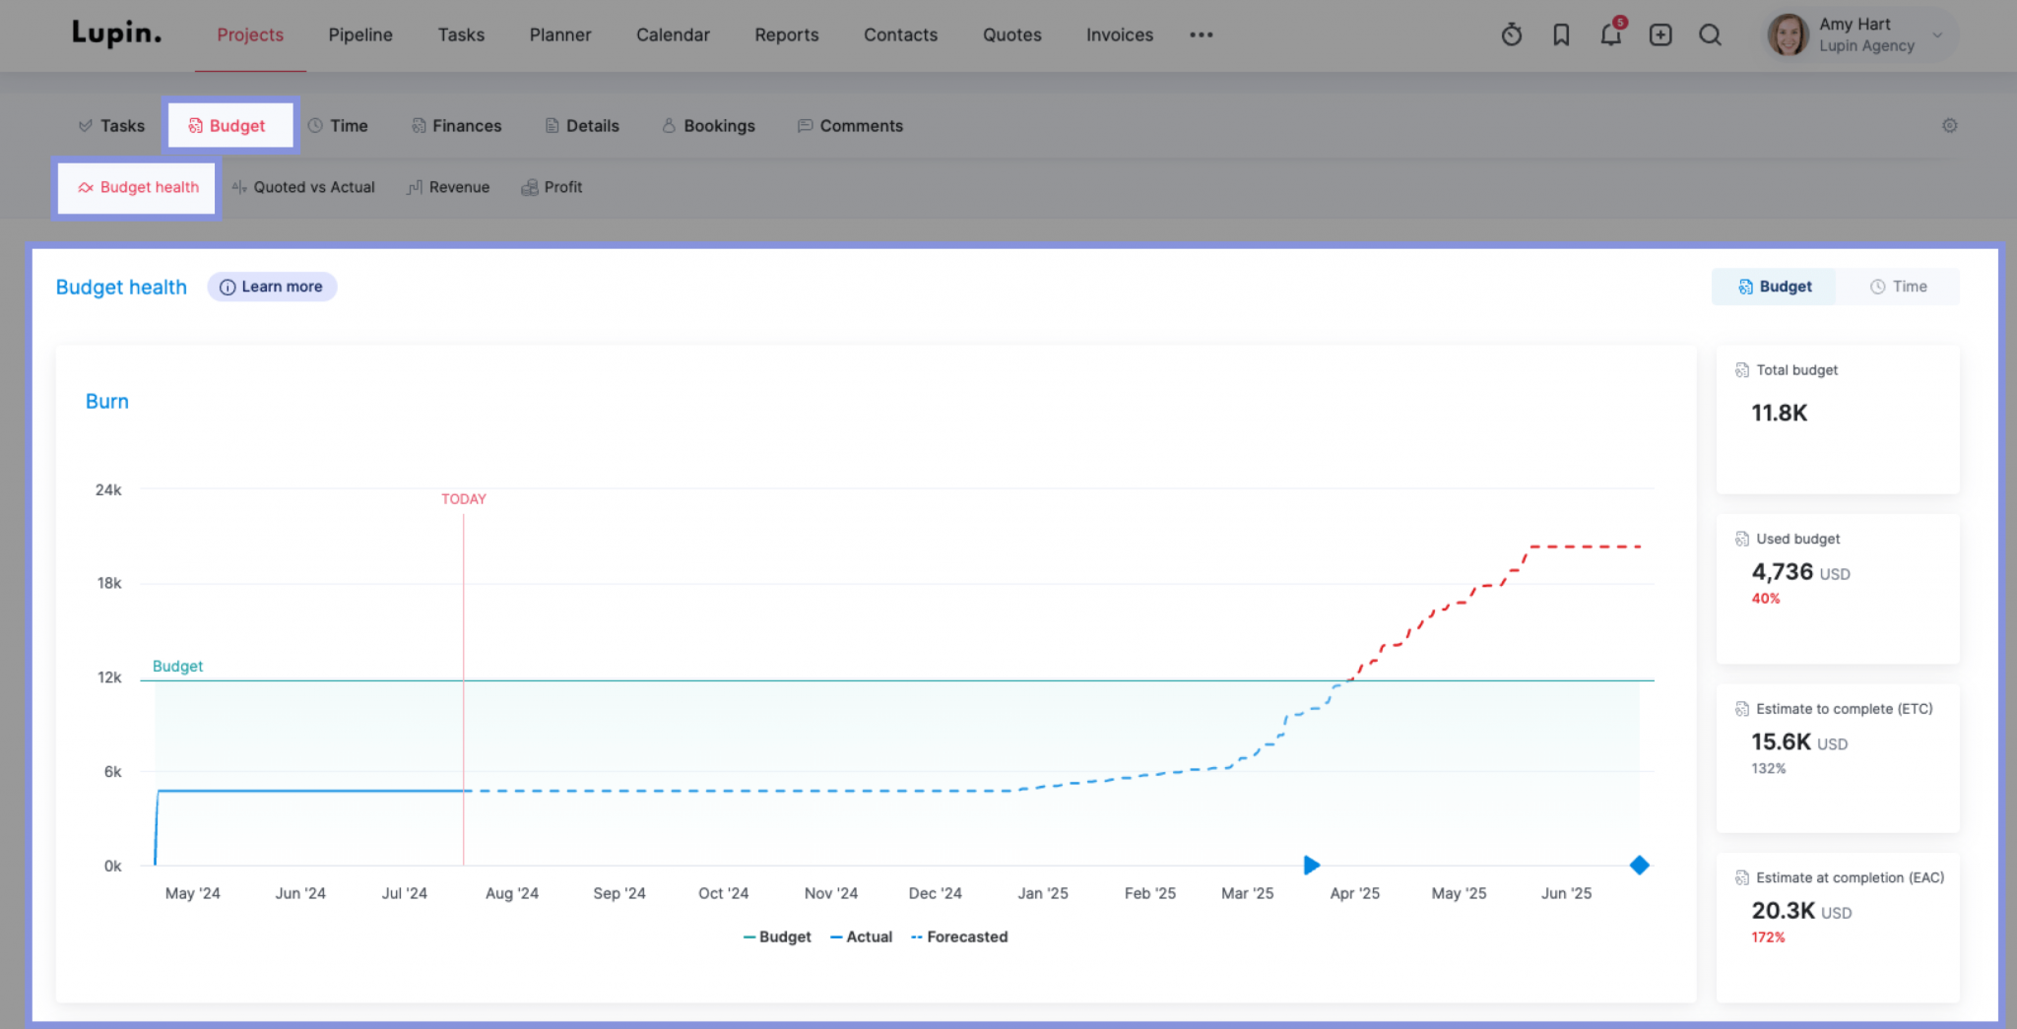Enable the Budget view toggle
The width and height of the screenshot is (2017, 1029).
coord(1773,287)
